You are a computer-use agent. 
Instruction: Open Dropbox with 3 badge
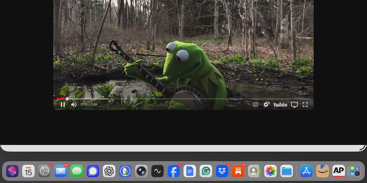222,171
